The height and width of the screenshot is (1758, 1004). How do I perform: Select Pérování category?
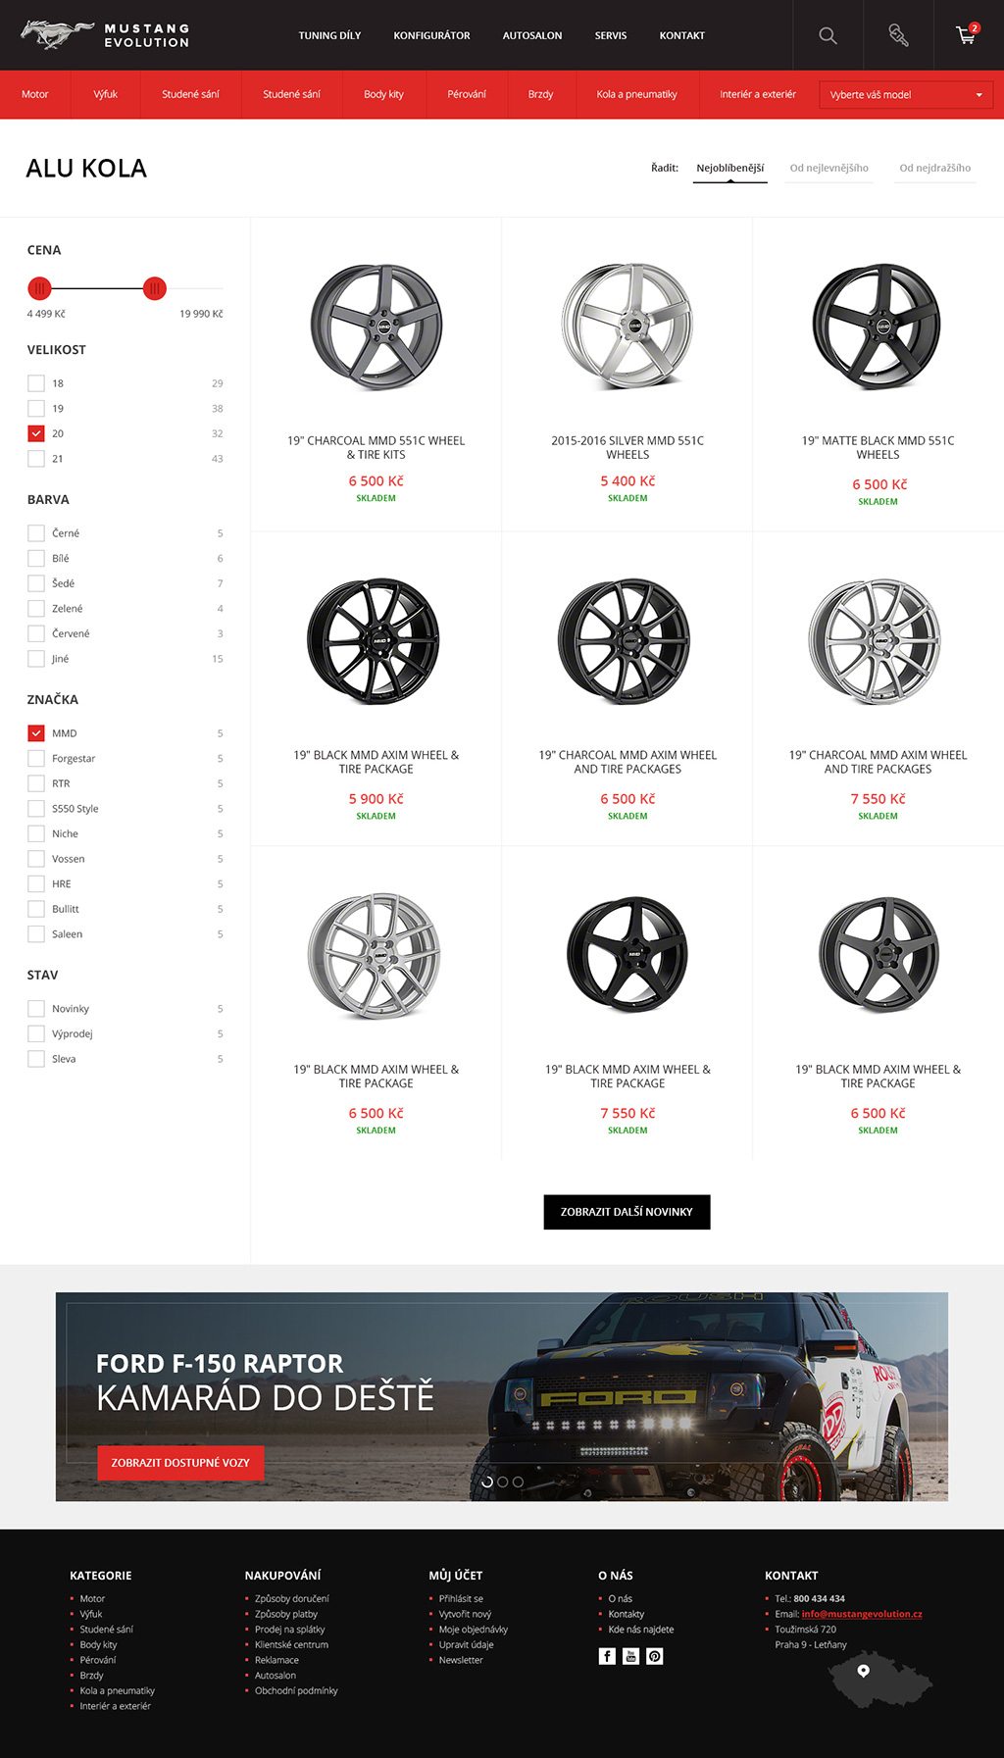(x=467, y=94)
